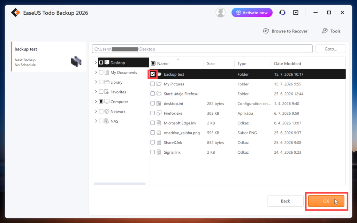Check the onedrive_zaloha.png checkbox
The height and width of the screenshot is (223, 357).
(153, 133)
